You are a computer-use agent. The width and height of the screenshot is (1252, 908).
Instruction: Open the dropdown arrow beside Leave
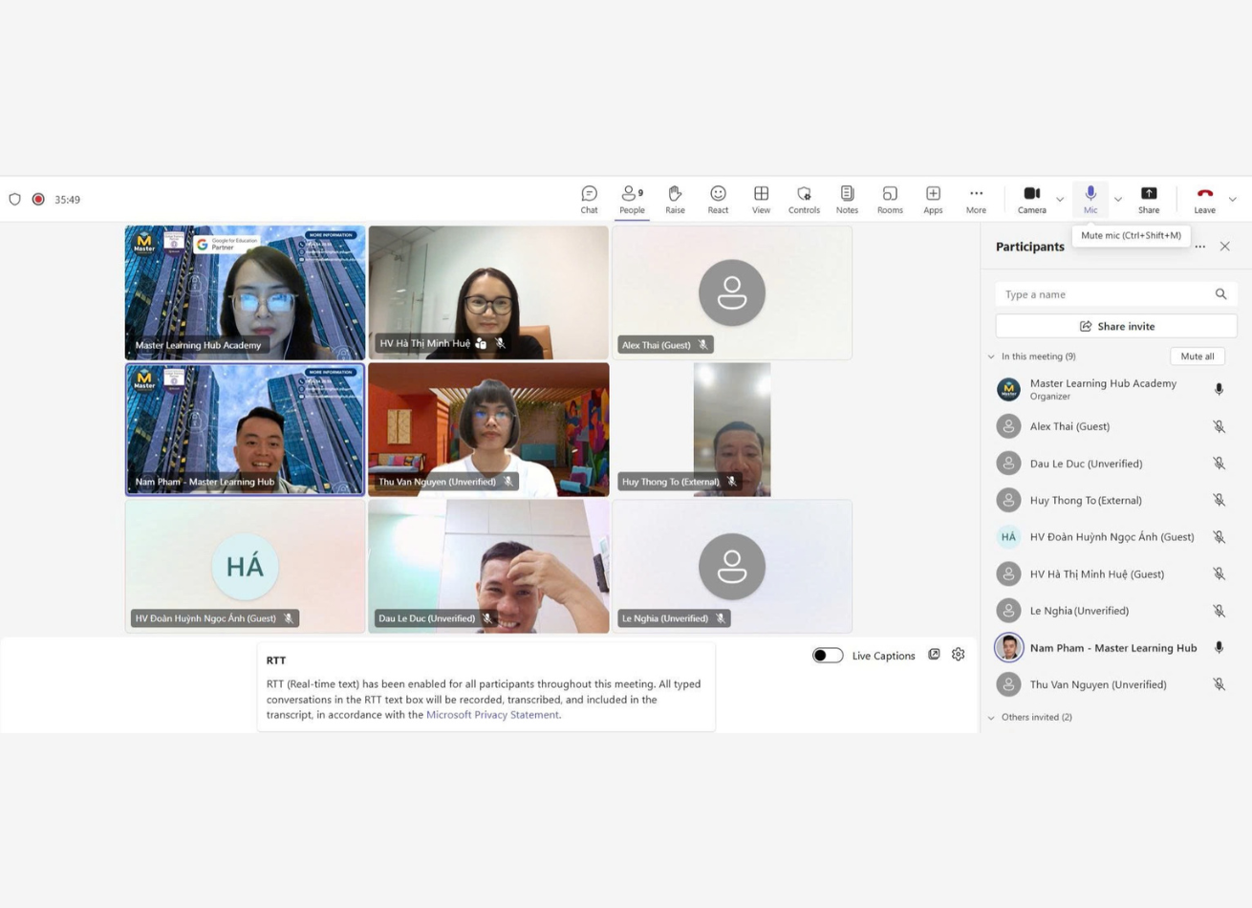1232,200
